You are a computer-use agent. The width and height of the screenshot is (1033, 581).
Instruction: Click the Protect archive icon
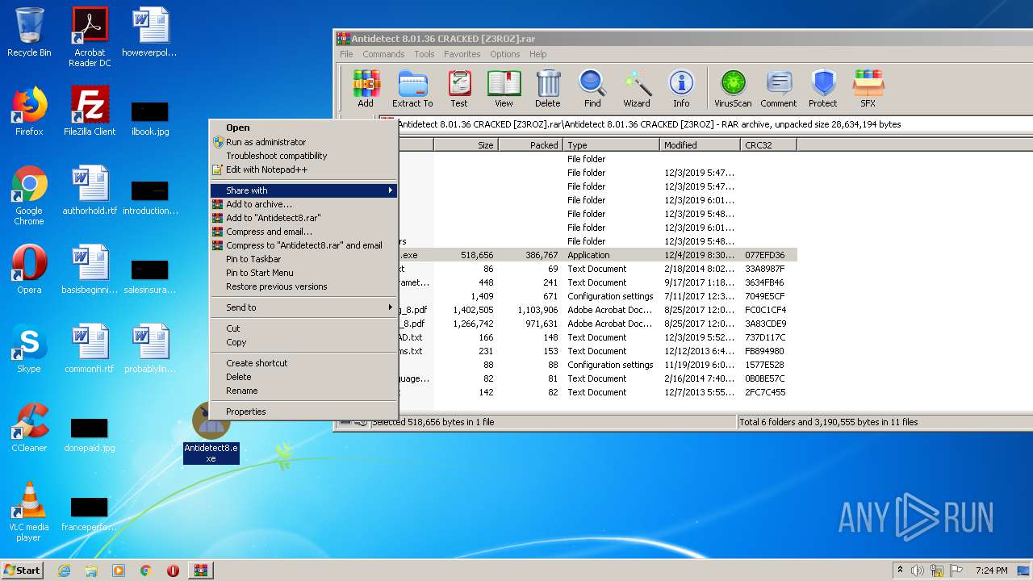click(823, 89)
